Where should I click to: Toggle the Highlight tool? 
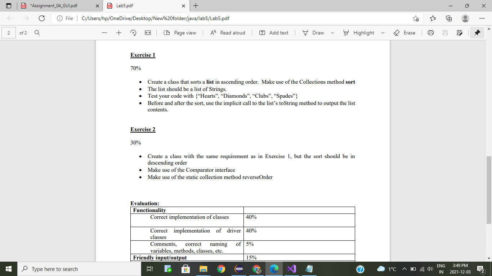(x=359, y=33)
